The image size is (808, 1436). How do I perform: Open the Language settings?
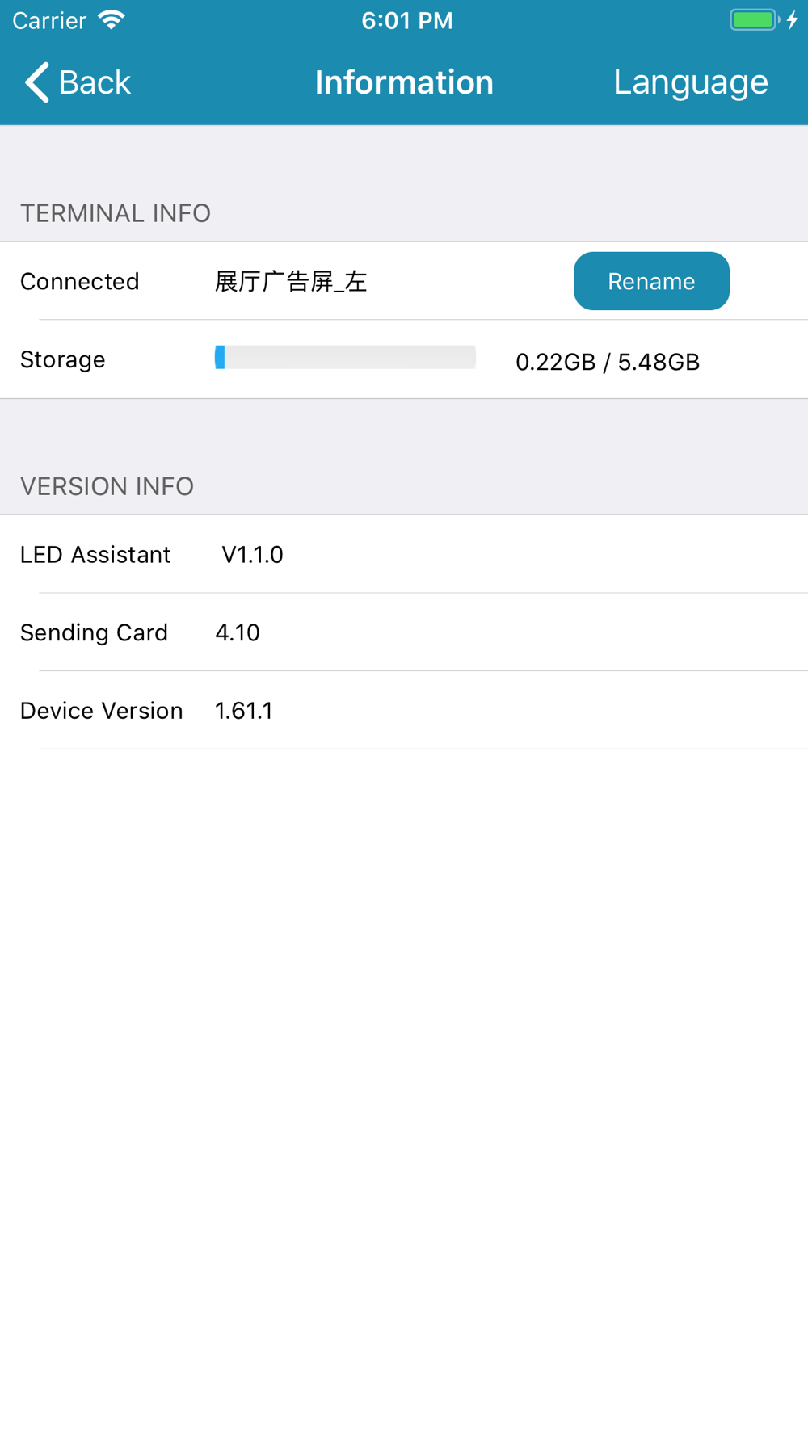tap(690, 82)
